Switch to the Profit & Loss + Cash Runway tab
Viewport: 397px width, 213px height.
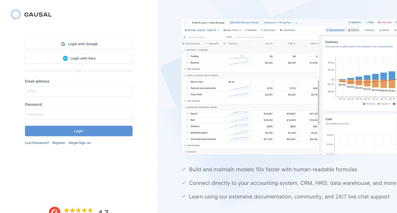click(x=208, y=23)
